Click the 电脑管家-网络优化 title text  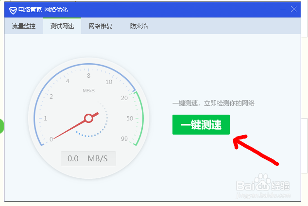[43, 10]
